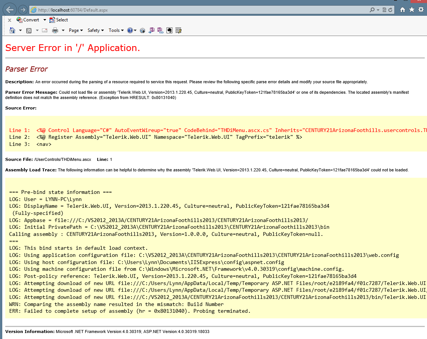Click the red 'Line 1:' source line
This screenshot has height=339, width=427.
(218, 130)
